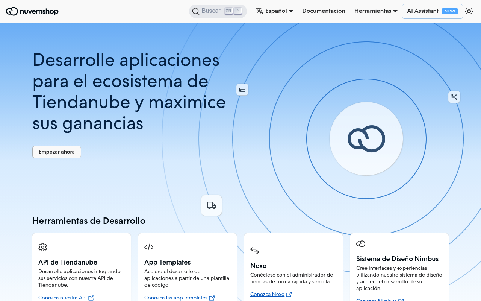Screen dimensions: 481x301
Task: Click the Nexo card title
Action: [x=259, y=266]
